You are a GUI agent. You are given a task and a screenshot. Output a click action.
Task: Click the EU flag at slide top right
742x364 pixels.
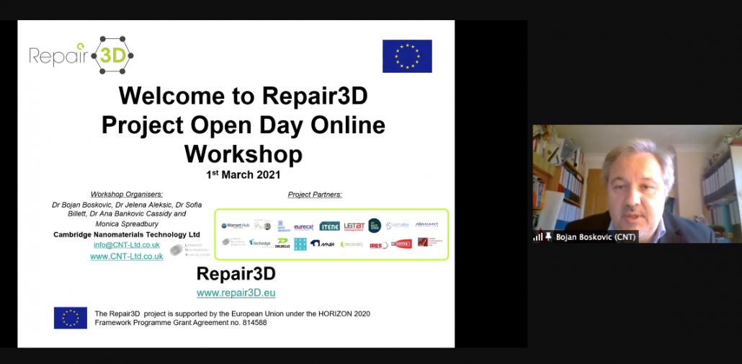point(407,56)
